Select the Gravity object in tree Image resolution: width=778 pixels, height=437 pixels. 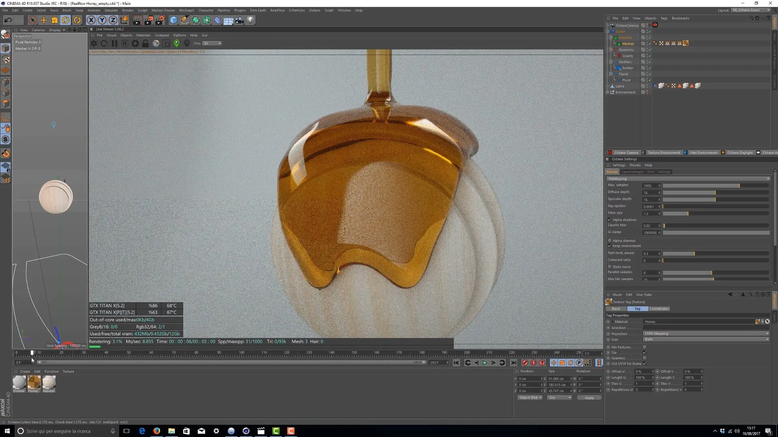(627, 56)
